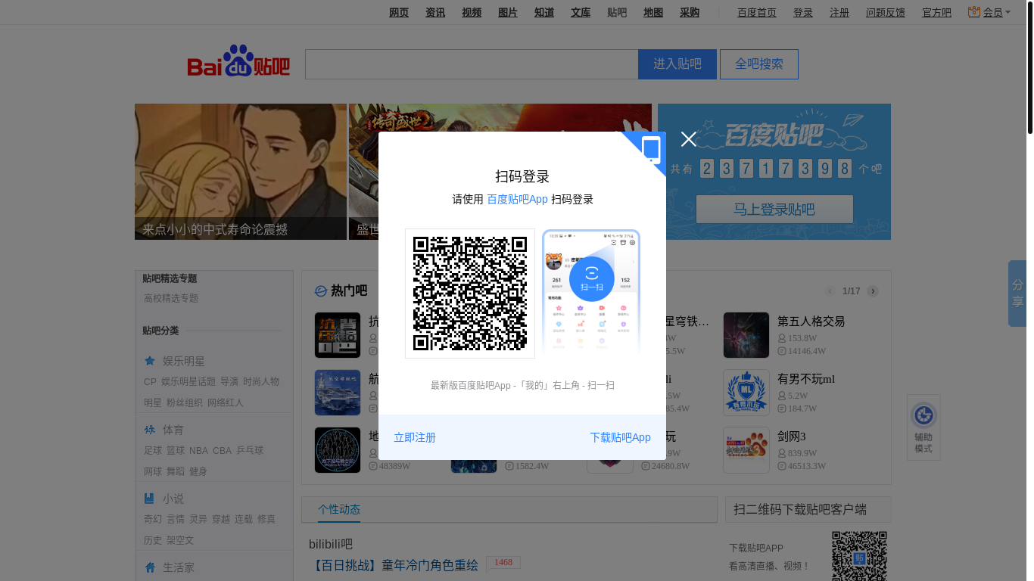Open the 图片 top navigation item
Image resolution: width=1034 pixels, height=581 pixels.
click(508, 12)
